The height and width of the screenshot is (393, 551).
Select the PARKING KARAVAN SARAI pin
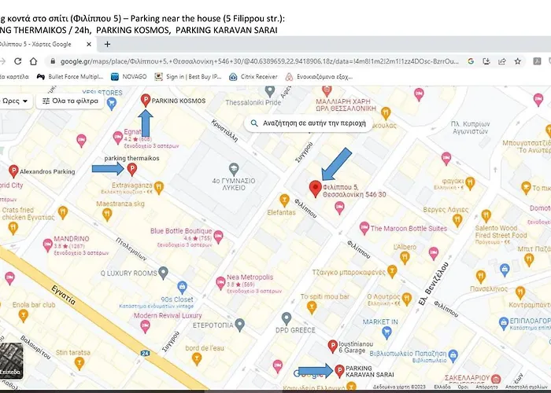tap(339, 370)
